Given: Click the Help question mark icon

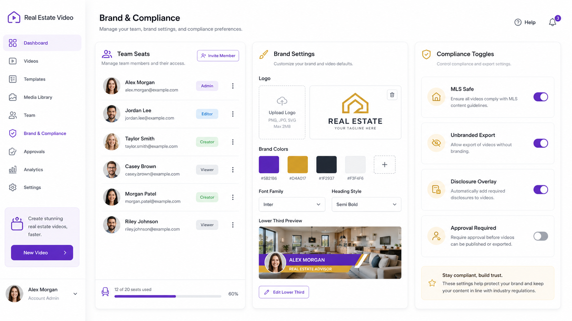Looking at the screenshot, I should [x=518, y=22].
